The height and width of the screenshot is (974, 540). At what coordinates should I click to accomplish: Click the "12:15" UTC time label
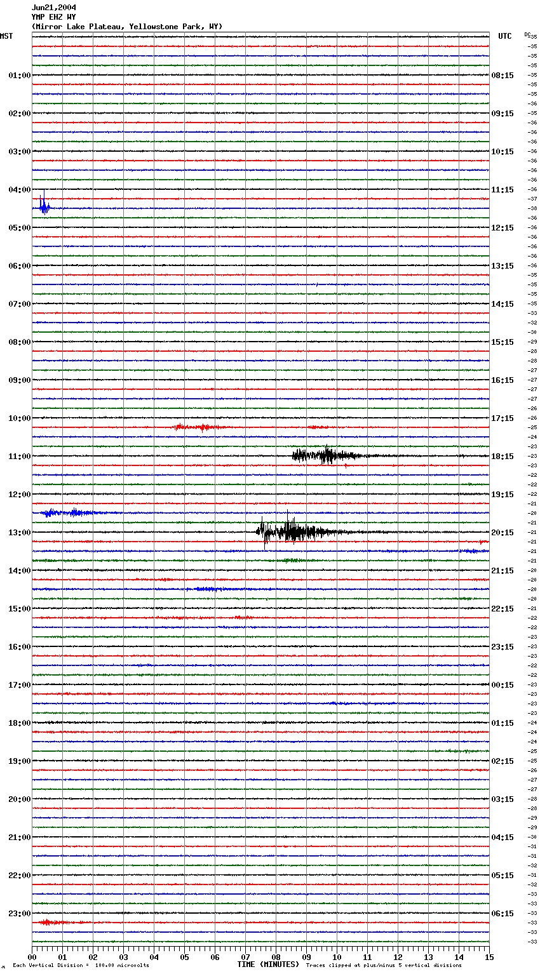[503, 228]
